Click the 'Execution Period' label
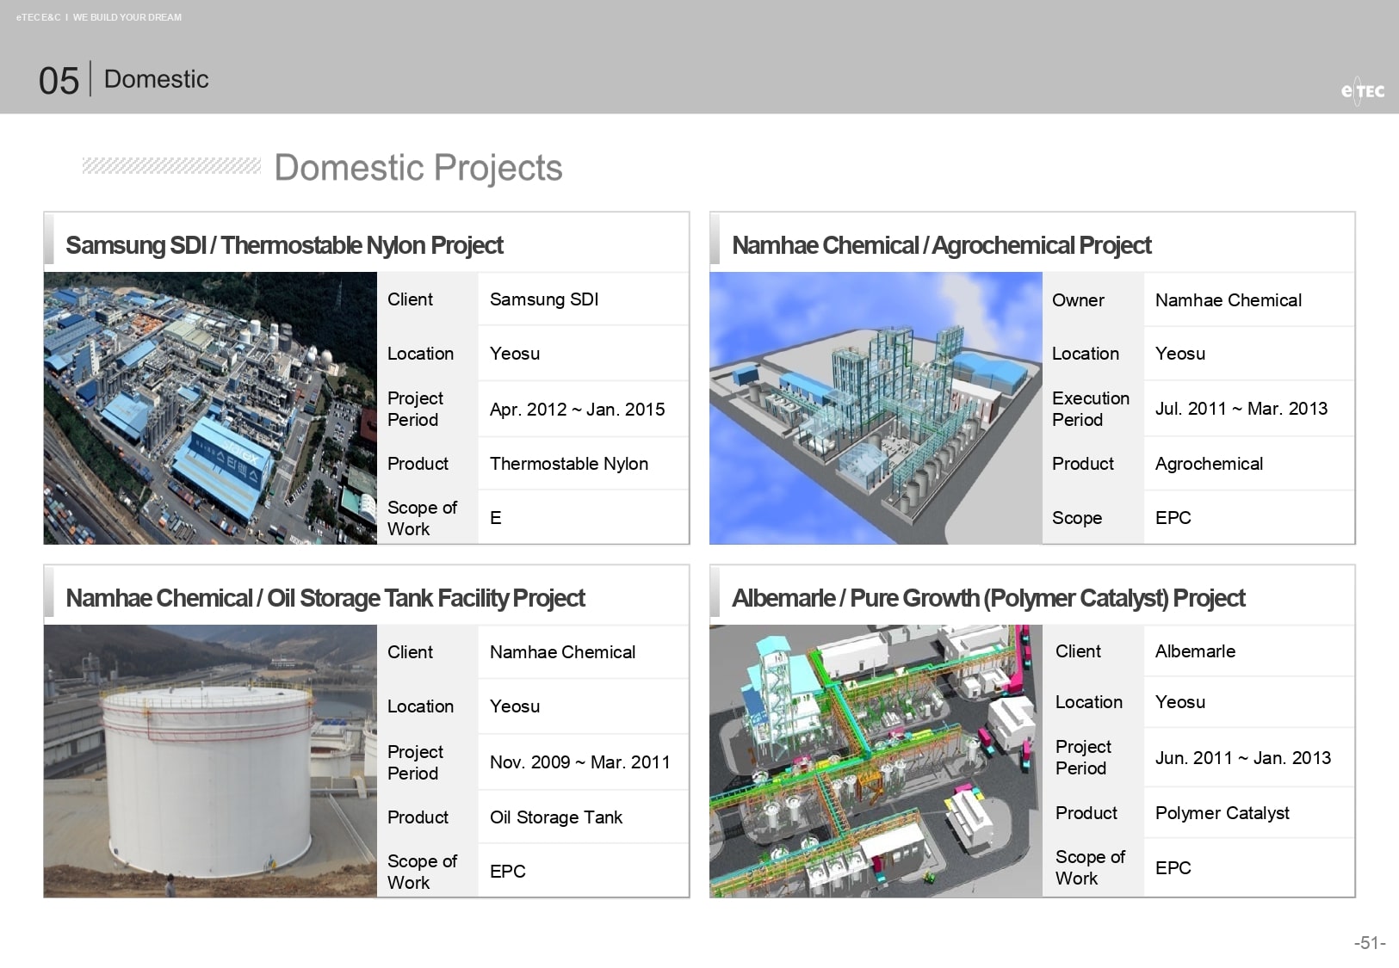This screenshot has height=968, width=1399. 1090,409
